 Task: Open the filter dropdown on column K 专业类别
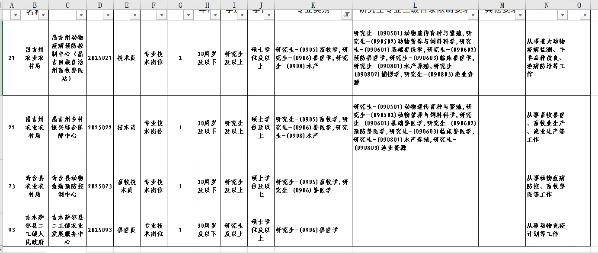(347, 15)
